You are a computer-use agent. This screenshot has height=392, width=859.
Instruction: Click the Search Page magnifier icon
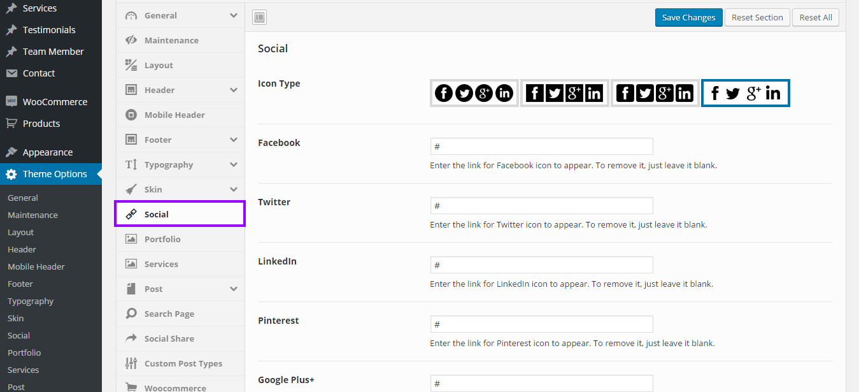[131, 314]
